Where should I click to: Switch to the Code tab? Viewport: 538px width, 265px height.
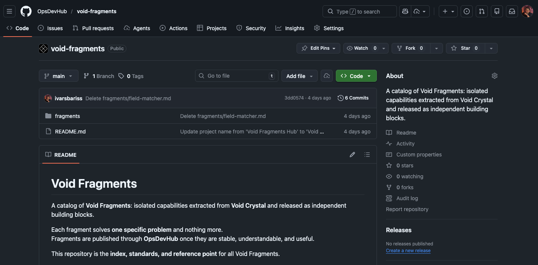[x=17, y=28]
